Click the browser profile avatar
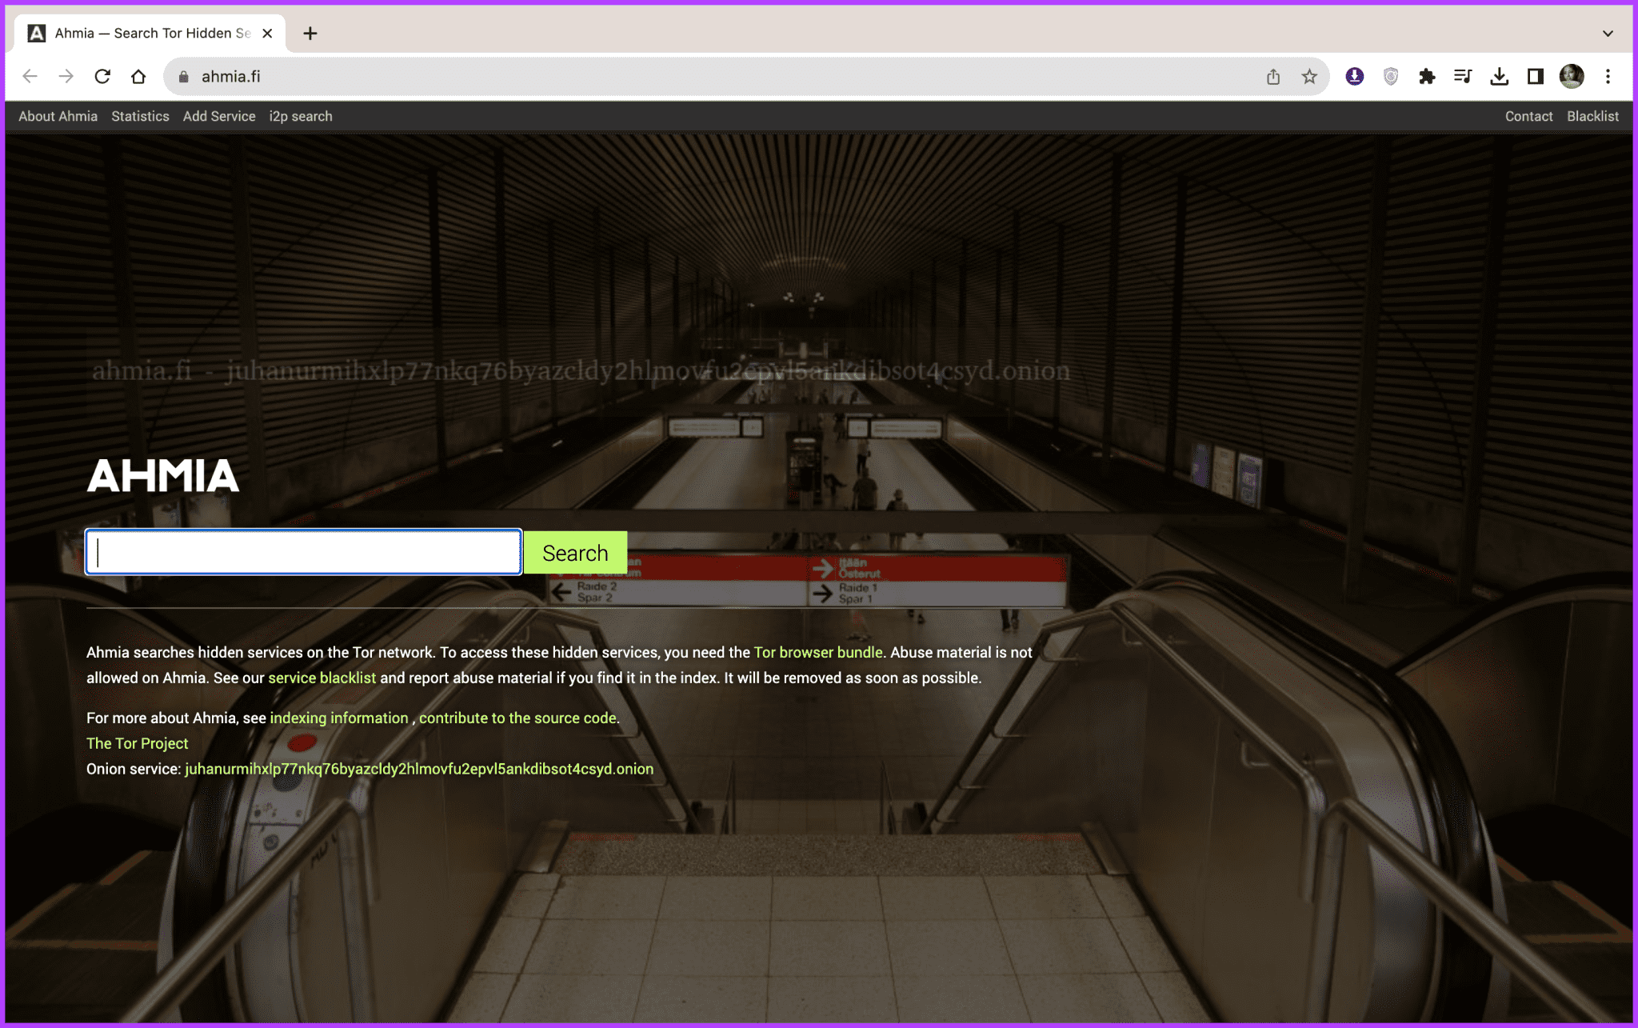The image size is (1638, 1028). 1571,76
